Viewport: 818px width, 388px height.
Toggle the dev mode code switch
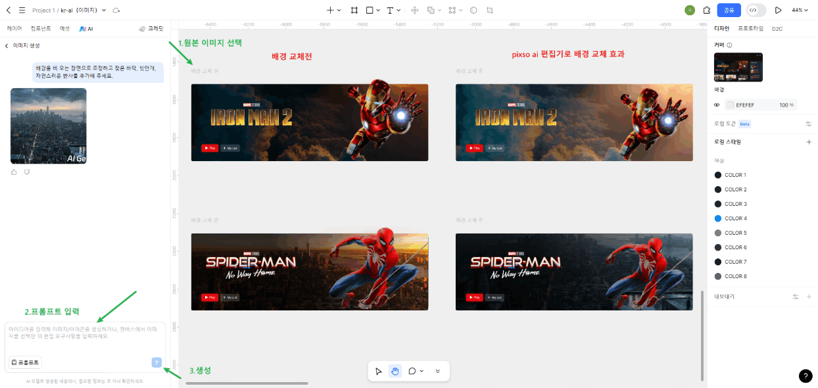pos(756,11)
